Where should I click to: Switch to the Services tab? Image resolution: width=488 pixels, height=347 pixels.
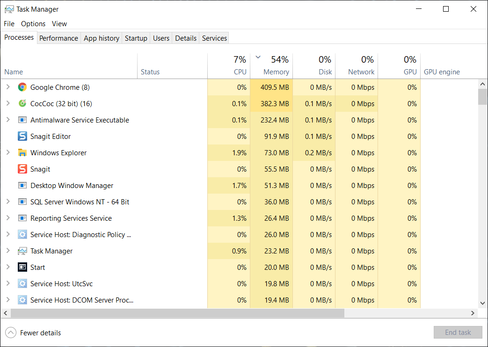(x=214, y=38)
